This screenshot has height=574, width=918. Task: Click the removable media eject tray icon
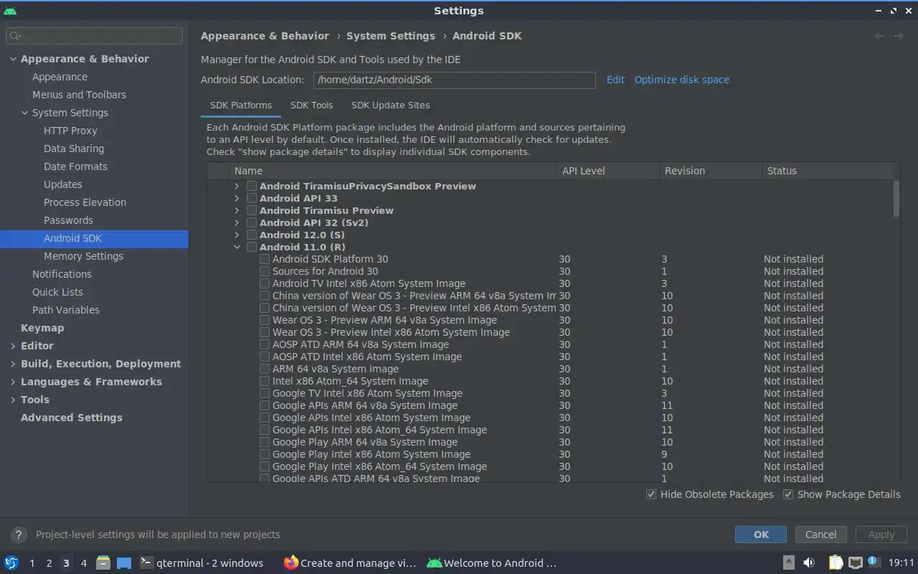click(788, 563)
